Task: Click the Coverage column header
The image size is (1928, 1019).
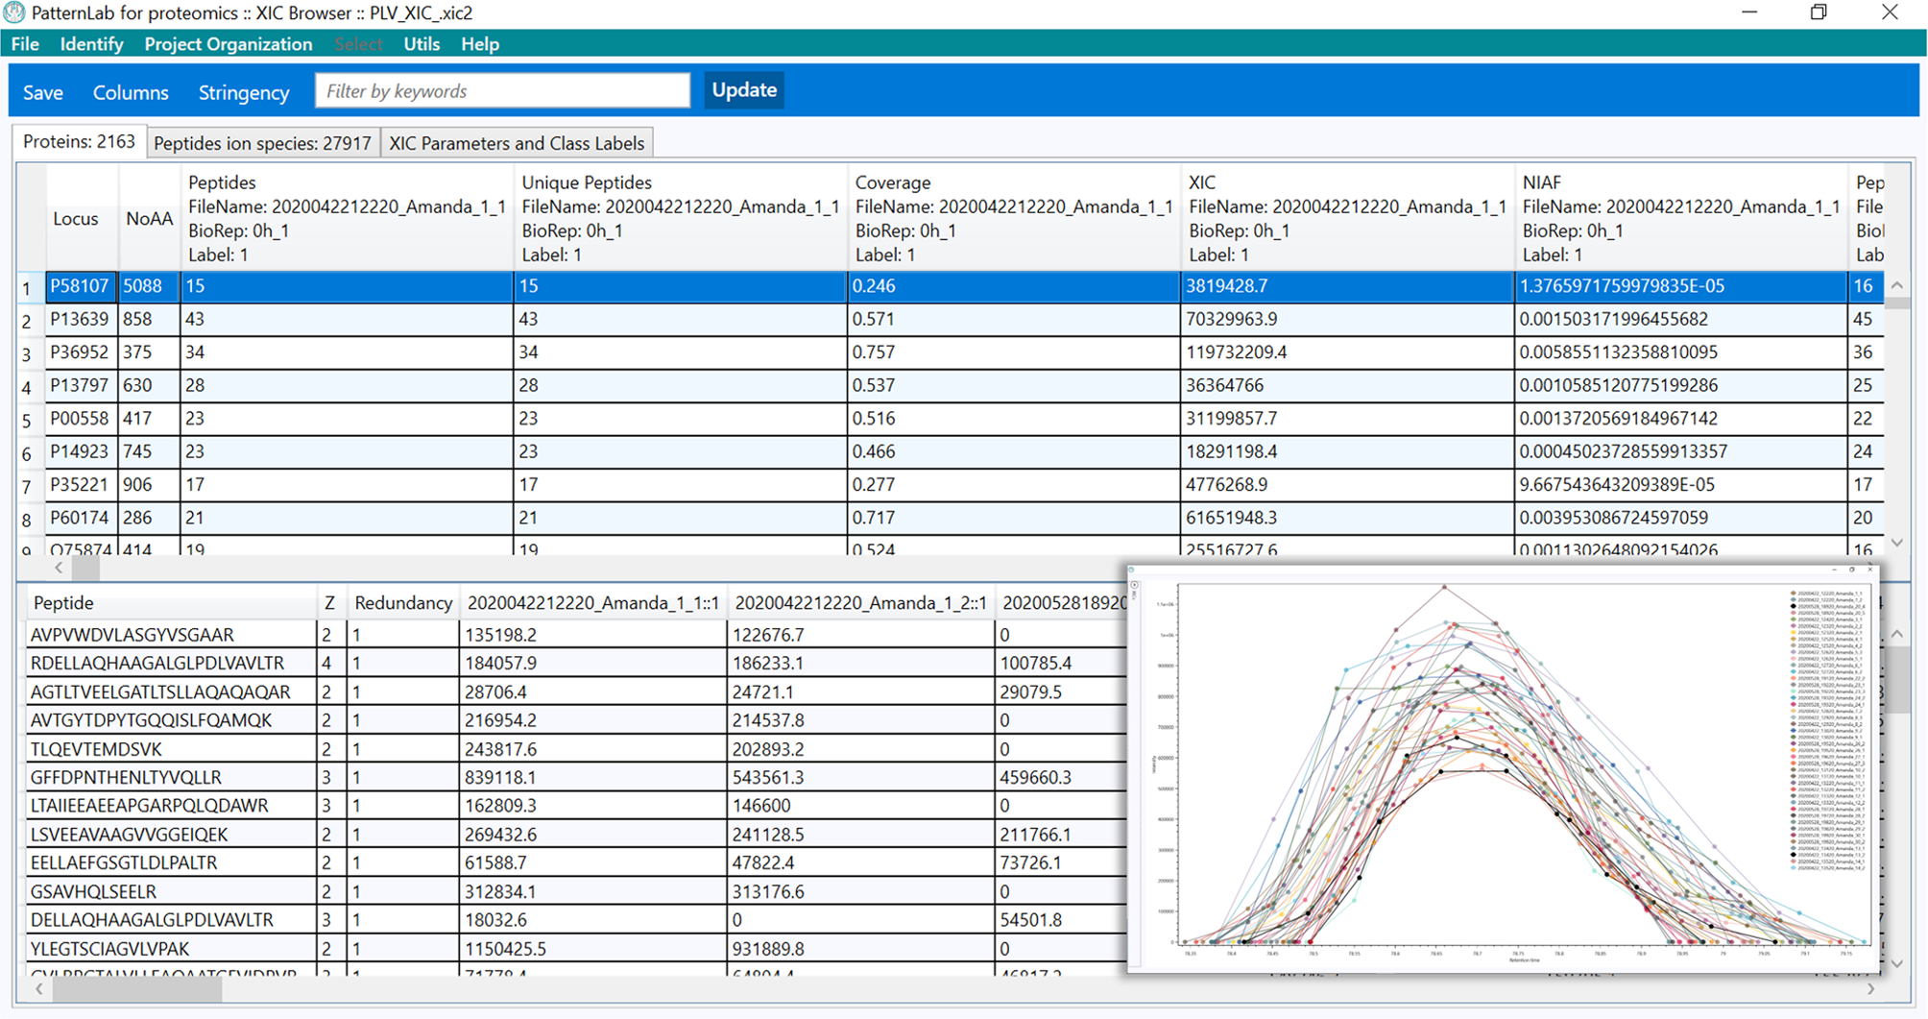Action: pyautogui.click(x=1014, y=219)
